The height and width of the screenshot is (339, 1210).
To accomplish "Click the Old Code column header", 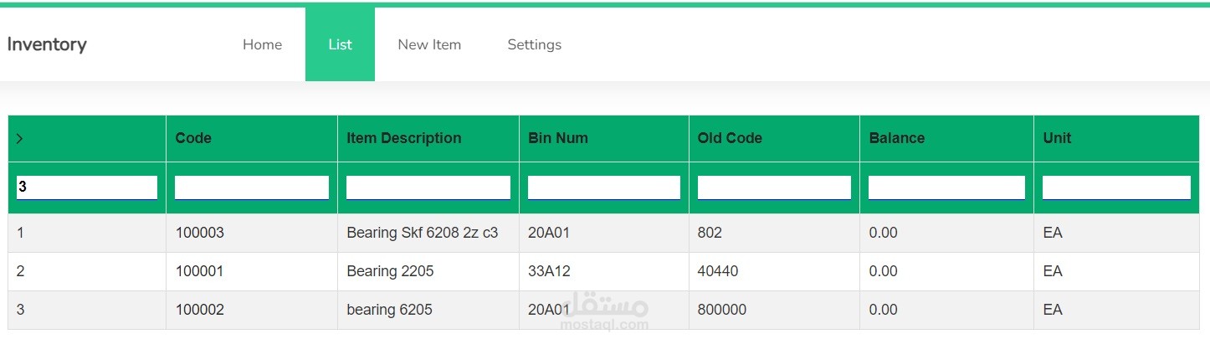I will point(730,138).
